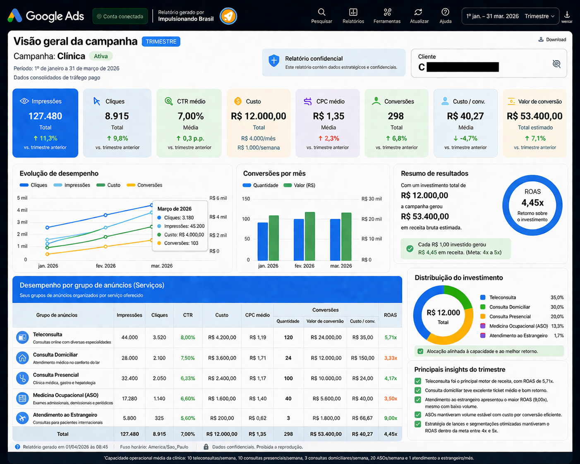Open the Ajuda help icon
Image resolution: width=580 pixels, height=464 pixels.
445,12
